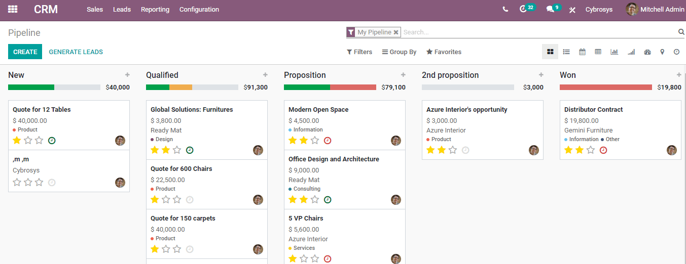
Task: Open the Distributor Contract opportunity
Action: pos(621,130)
